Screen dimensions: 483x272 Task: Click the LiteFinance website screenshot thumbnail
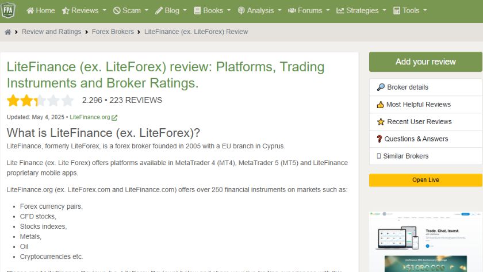(x=425, y=242)
